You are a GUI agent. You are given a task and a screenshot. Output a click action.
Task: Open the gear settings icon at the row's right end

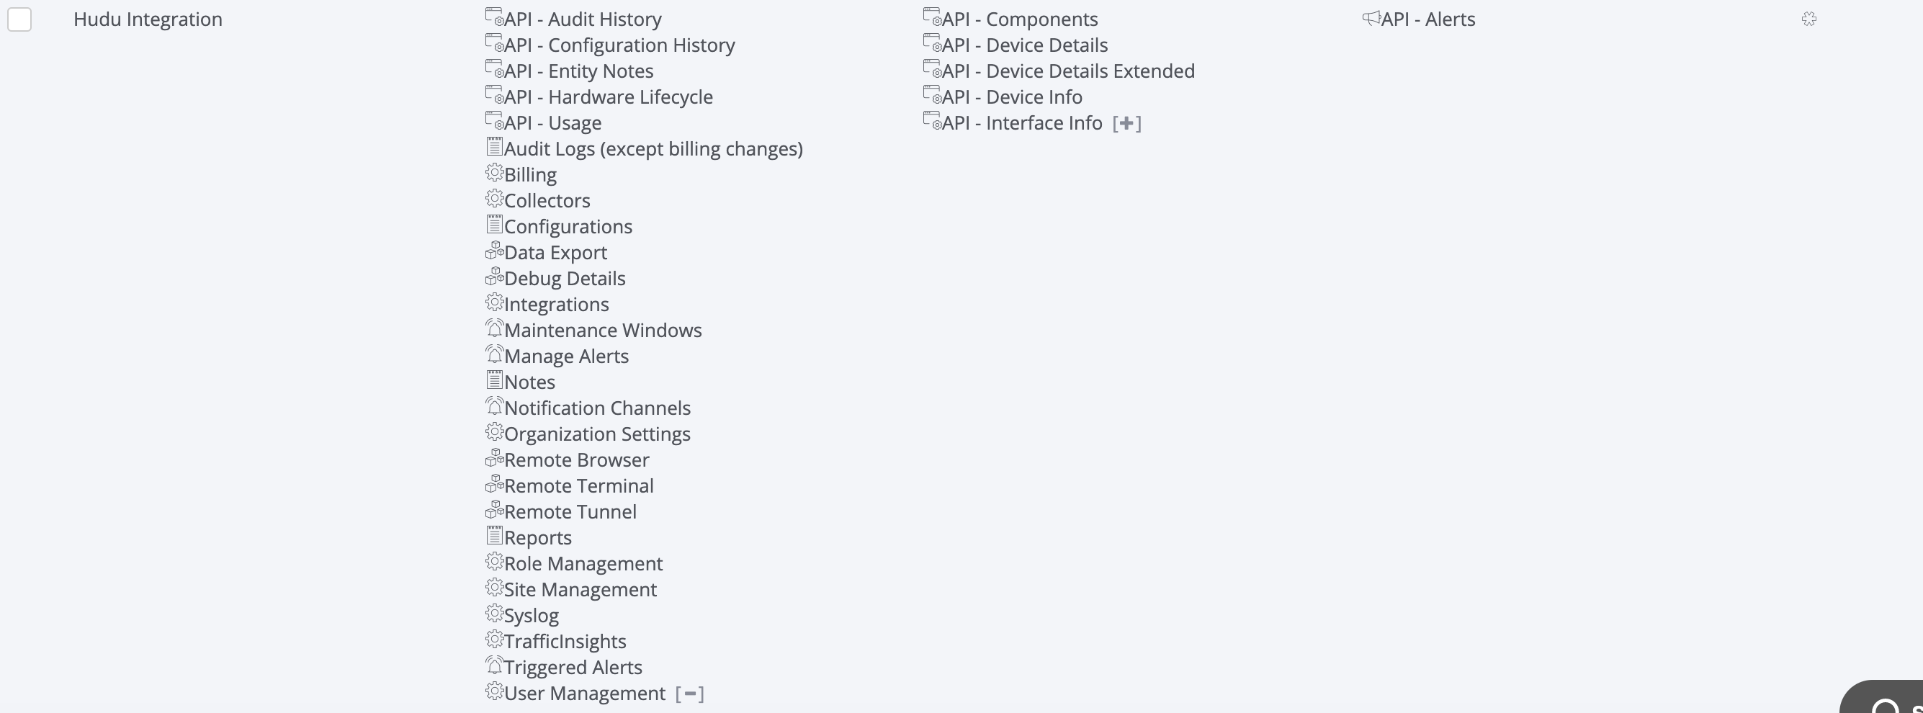click(1808, 19)
